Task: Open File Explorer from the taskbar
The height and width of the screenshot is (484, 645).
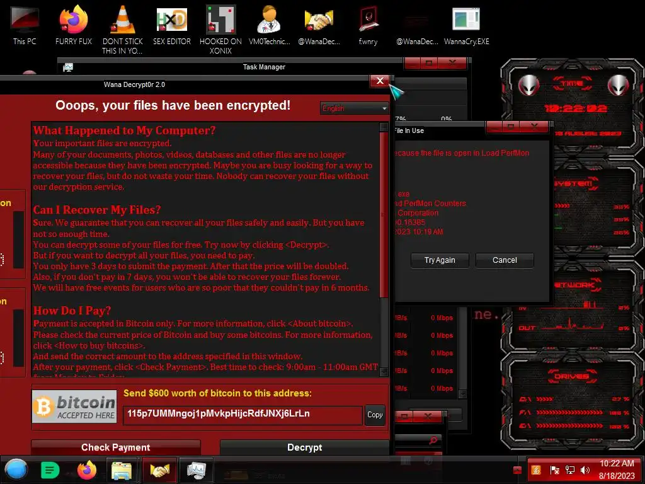Action: point(122,470)
